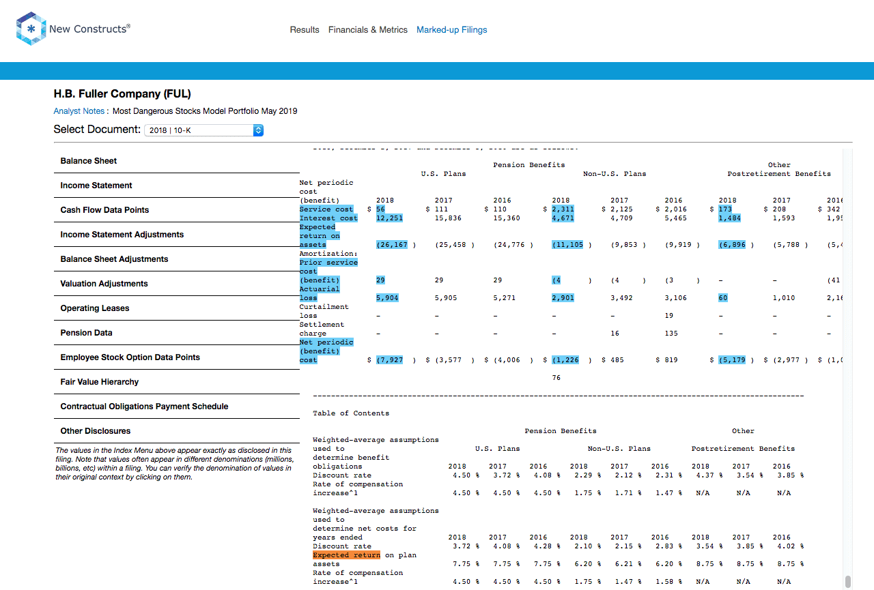The height and width of the screenshot is (590, 874).
Task: Click the Analyst Notes link
Action: pyautogui.click(x=79, y=111)
